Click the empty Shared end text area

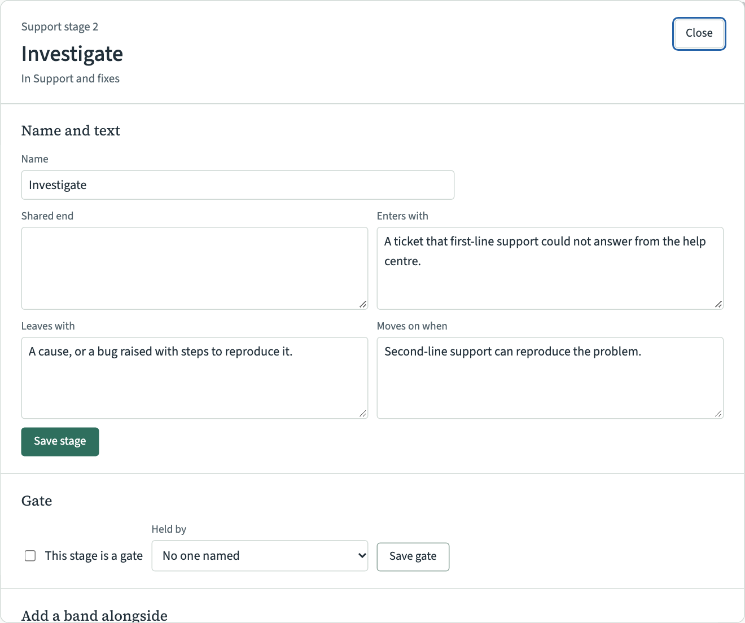195,268
